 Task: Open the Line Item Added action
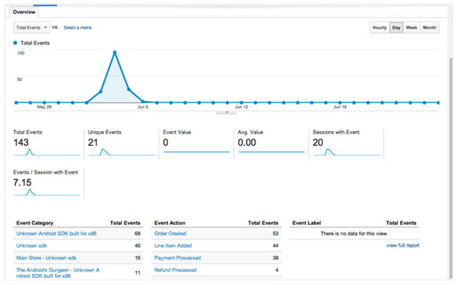coord(173,246)
